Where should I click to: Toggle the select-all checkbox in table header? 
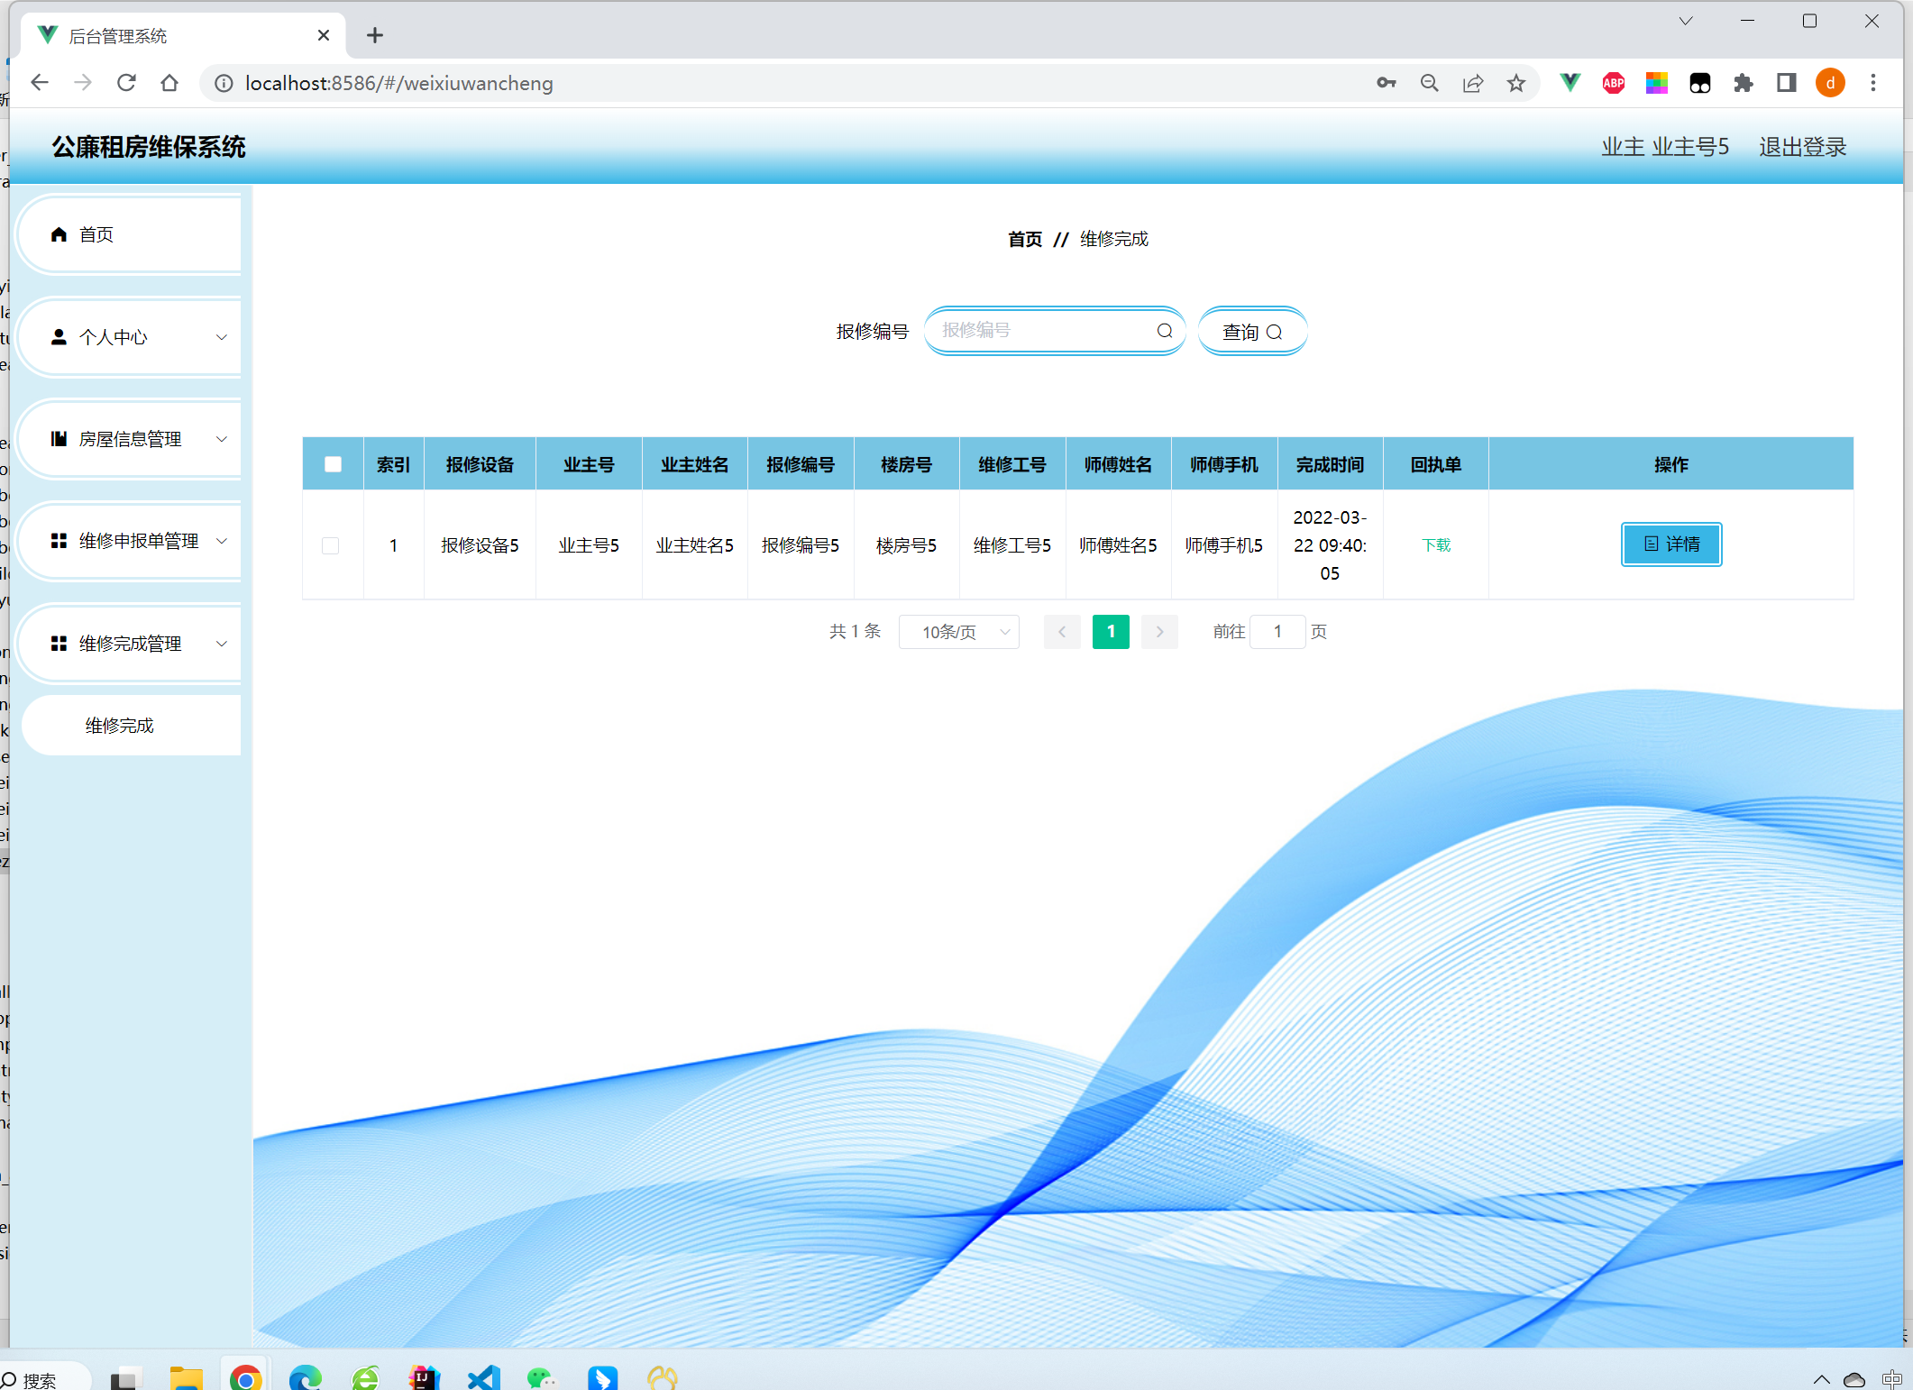(x=333, y=464)
